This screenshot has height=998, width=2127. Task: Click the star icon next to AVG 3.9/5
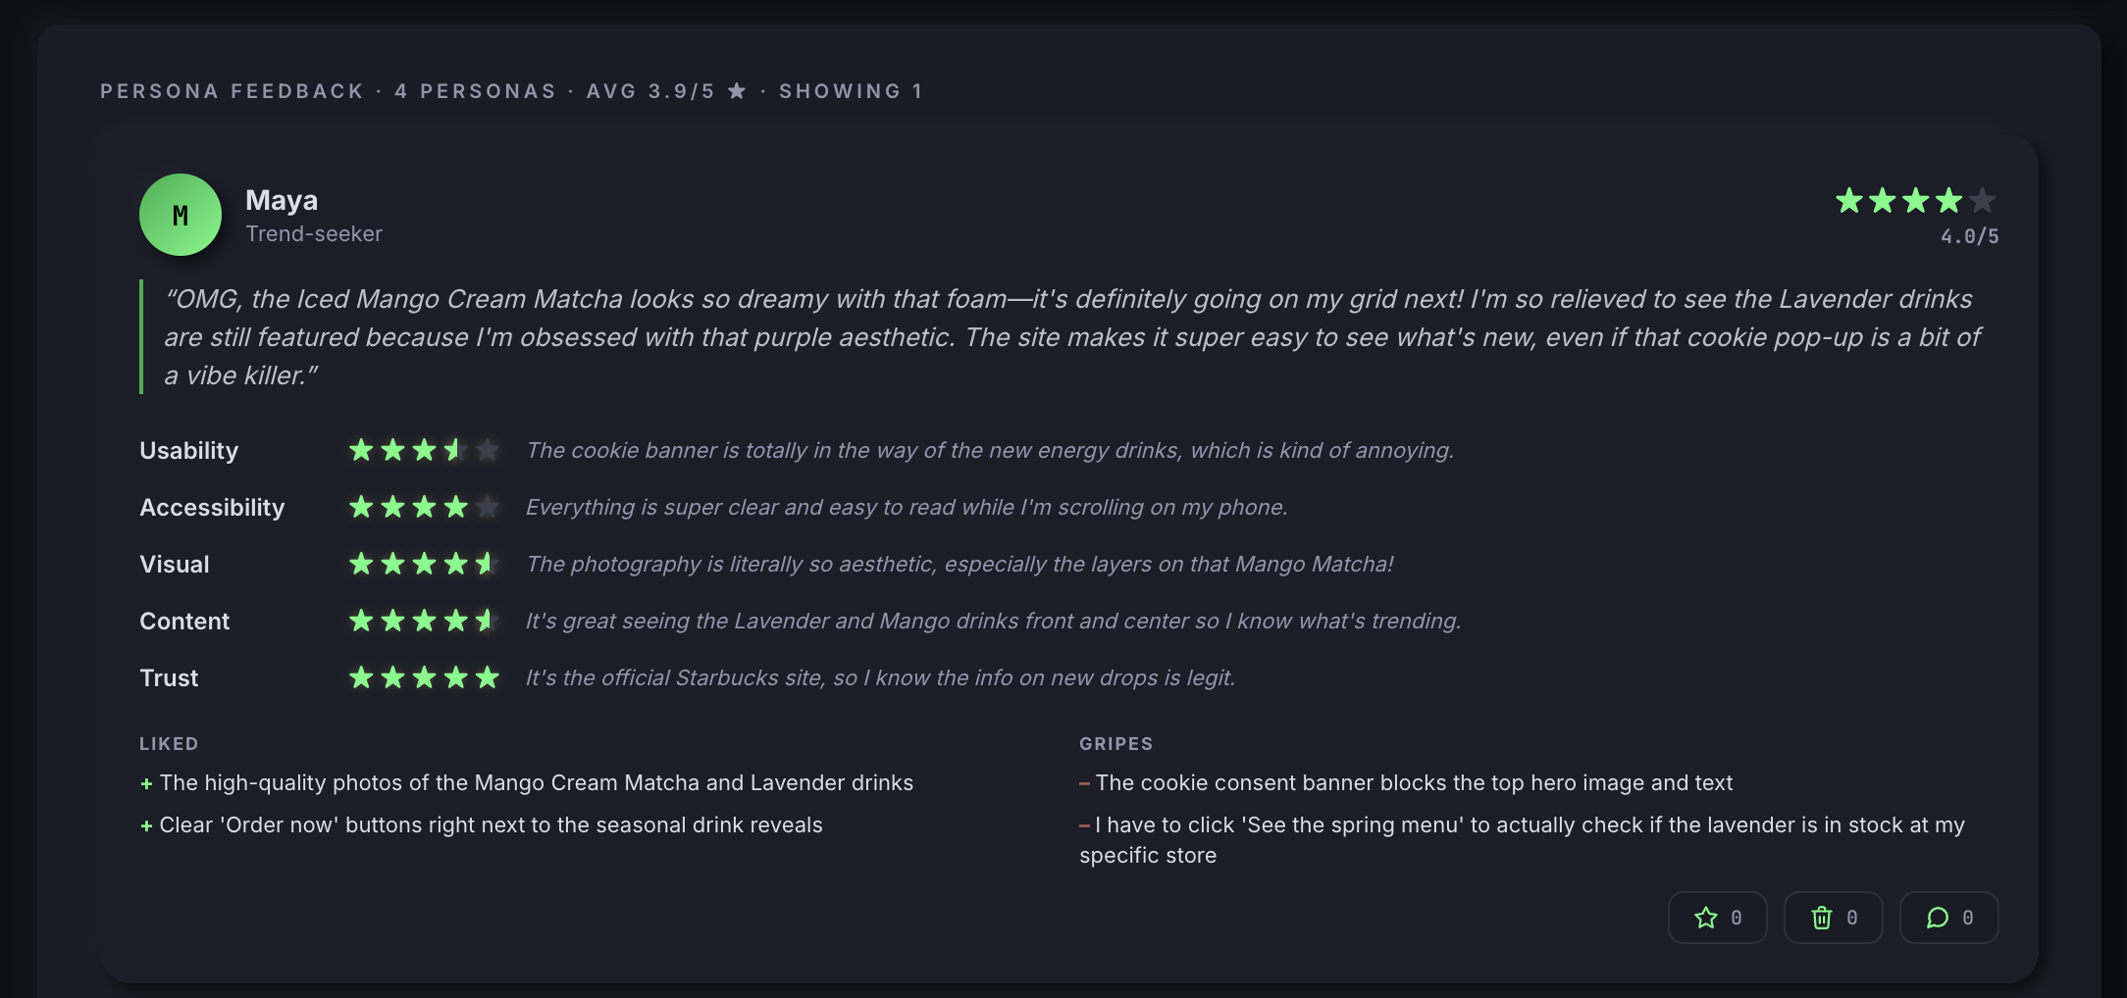736,89
